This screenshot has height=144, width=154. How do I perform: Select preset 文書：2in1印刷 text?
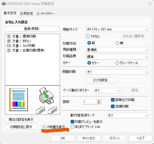pyautogui.click(x=24, y=46)
